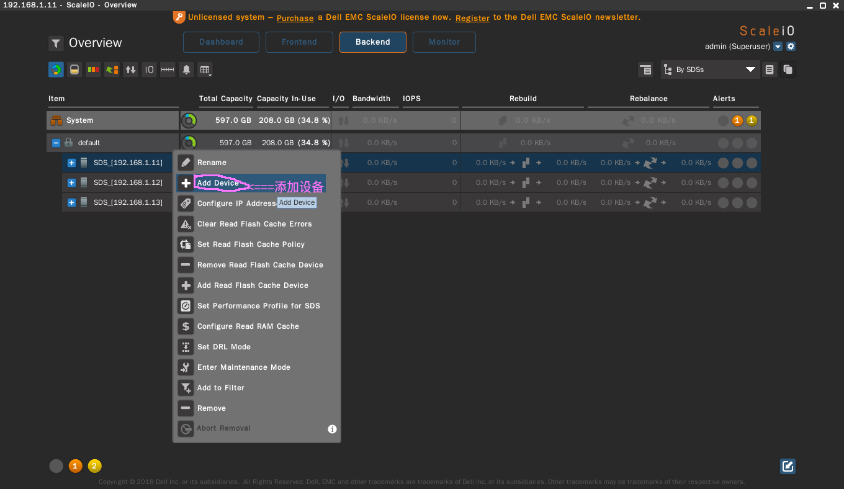This screenshot has width=844, height=489.
Task: Click the bottom gray alert counter circle
Action: click(56, 466)
